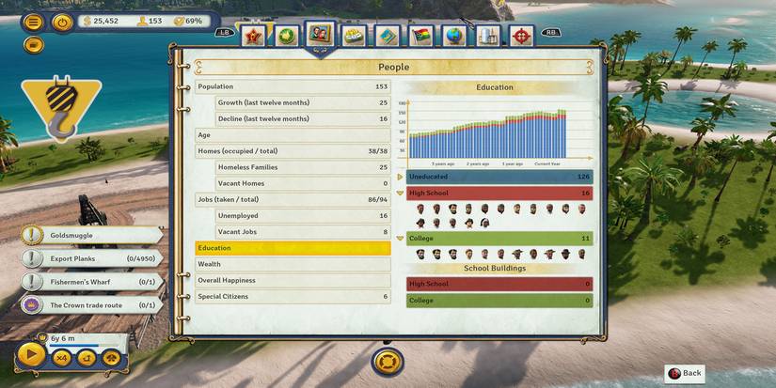The image size is (776, 388).
Task: Select the Wealth category row
Action: 293,264
